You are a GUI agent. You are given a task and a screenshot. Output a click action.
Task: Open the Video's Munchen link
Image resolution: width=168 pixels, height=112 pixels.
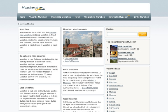(72, 61)
